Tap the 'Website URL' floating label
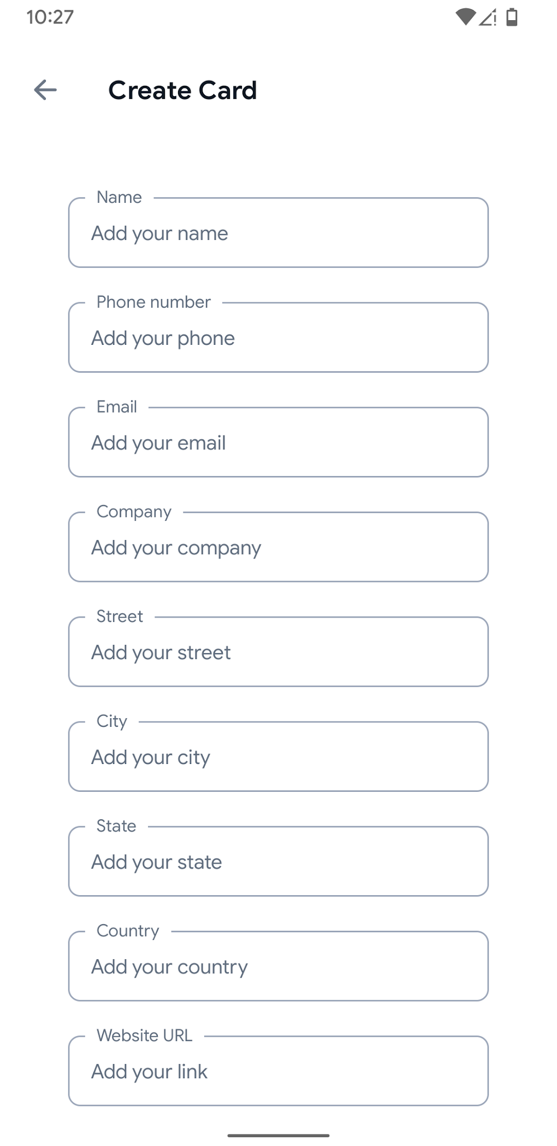Screen dimensions: 557x1146 coord(144,1036)
